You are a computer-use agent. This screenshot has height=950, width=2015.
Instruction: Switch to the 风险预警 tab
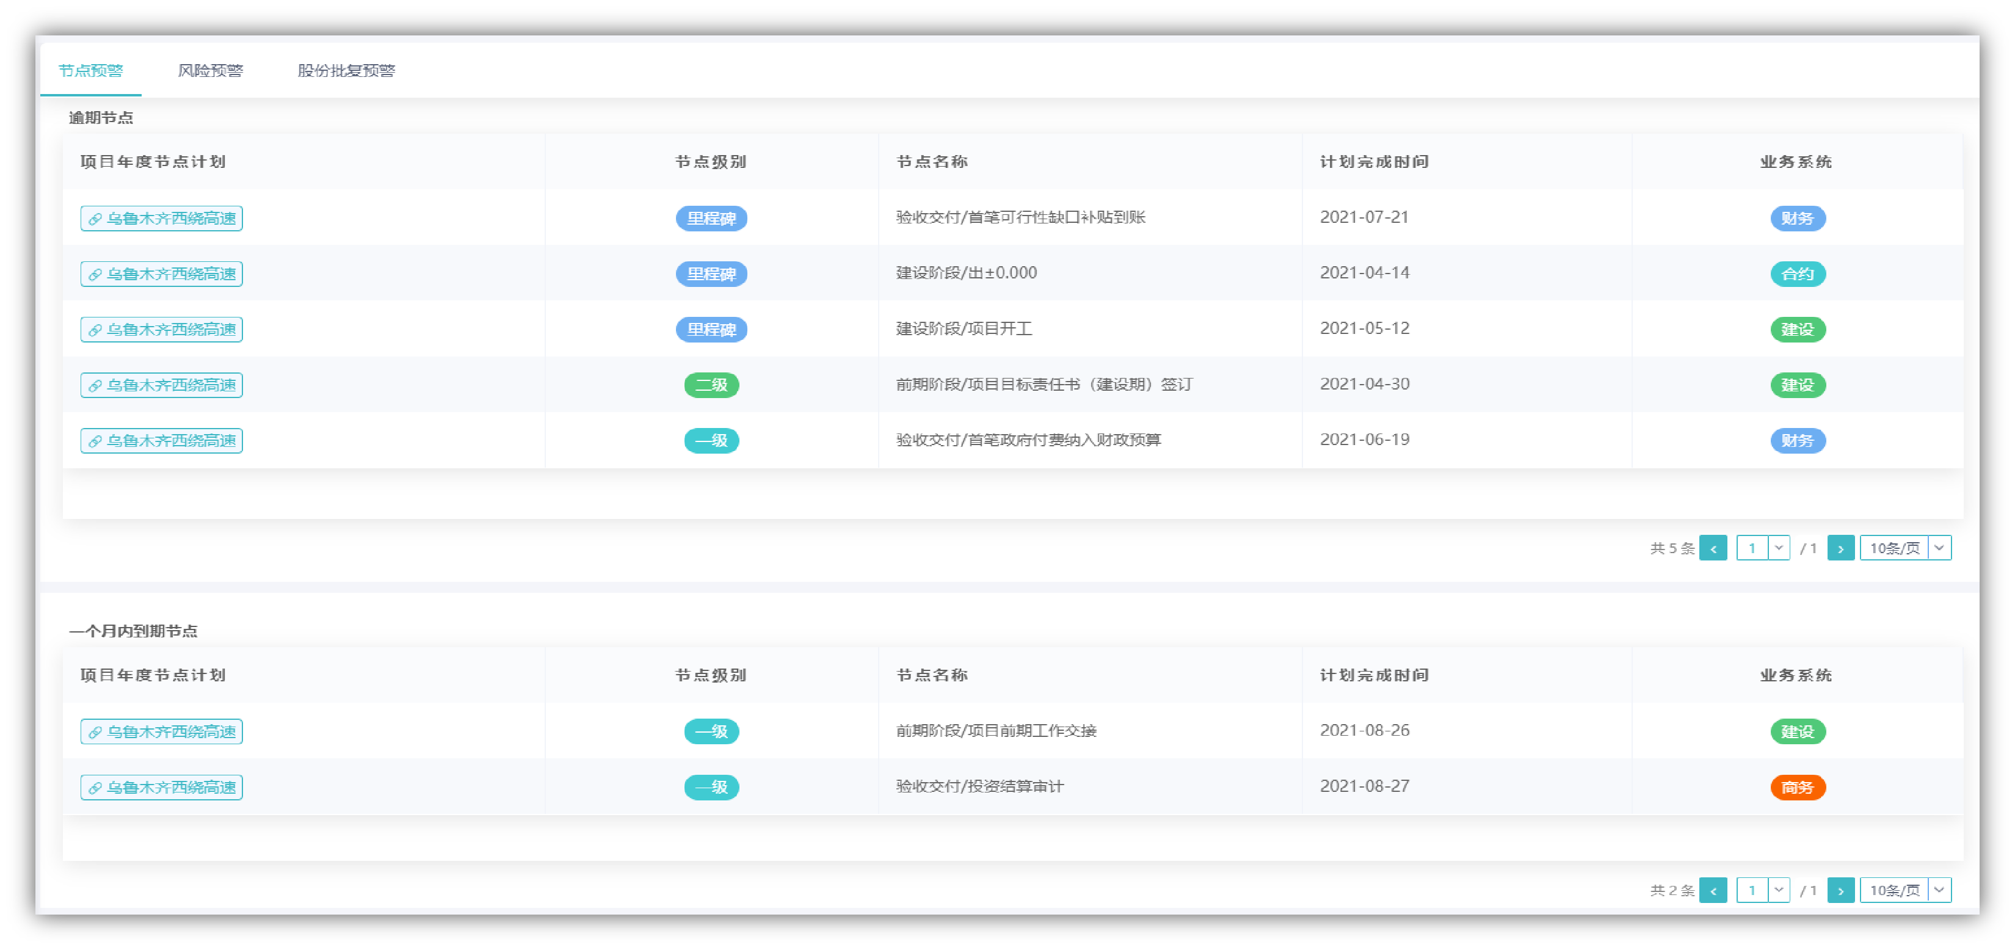[211, 70]
